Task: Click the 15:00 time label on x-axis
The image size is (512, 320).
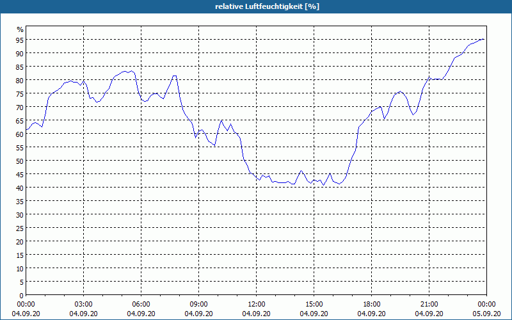Action: 314,305
